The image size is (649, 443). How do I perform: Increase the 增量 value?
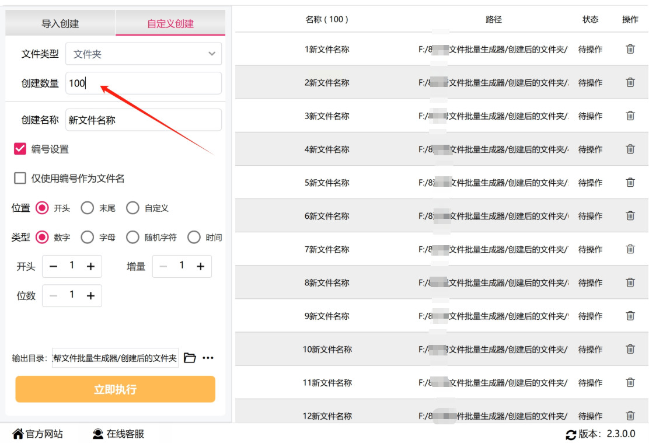(x=201, y=266)
